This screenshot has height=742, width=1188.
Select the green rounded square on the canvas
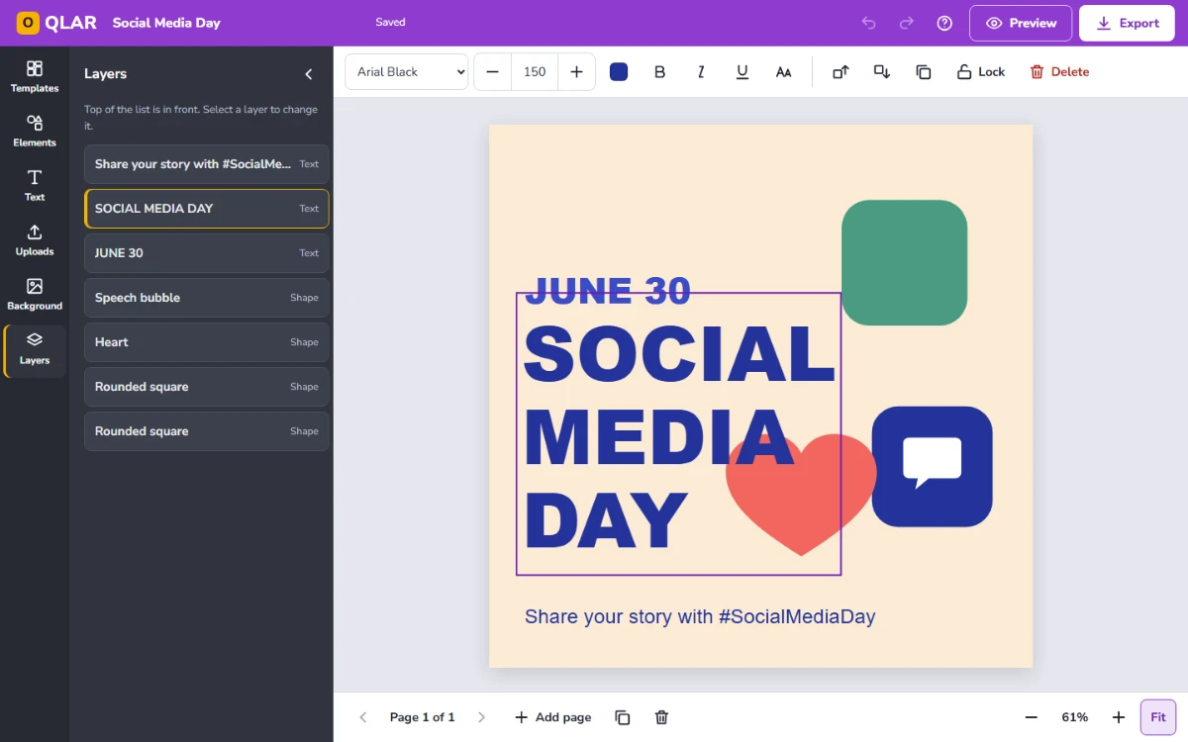point(904,263)
